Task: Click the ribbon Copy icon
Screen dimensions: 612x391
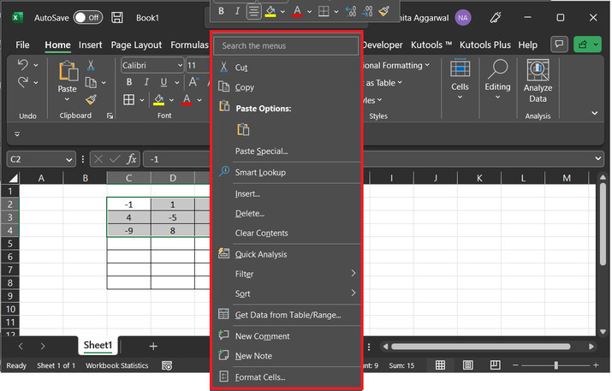Action: (91, 82)
